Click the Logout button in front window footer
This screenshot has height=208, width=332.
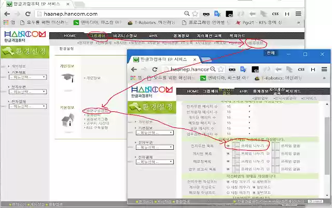[x=315, y=201]
